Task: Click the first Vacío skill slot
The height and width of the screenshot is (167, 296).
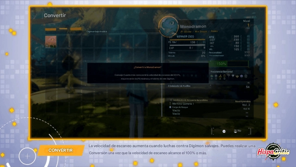Action: pos(176,110)
